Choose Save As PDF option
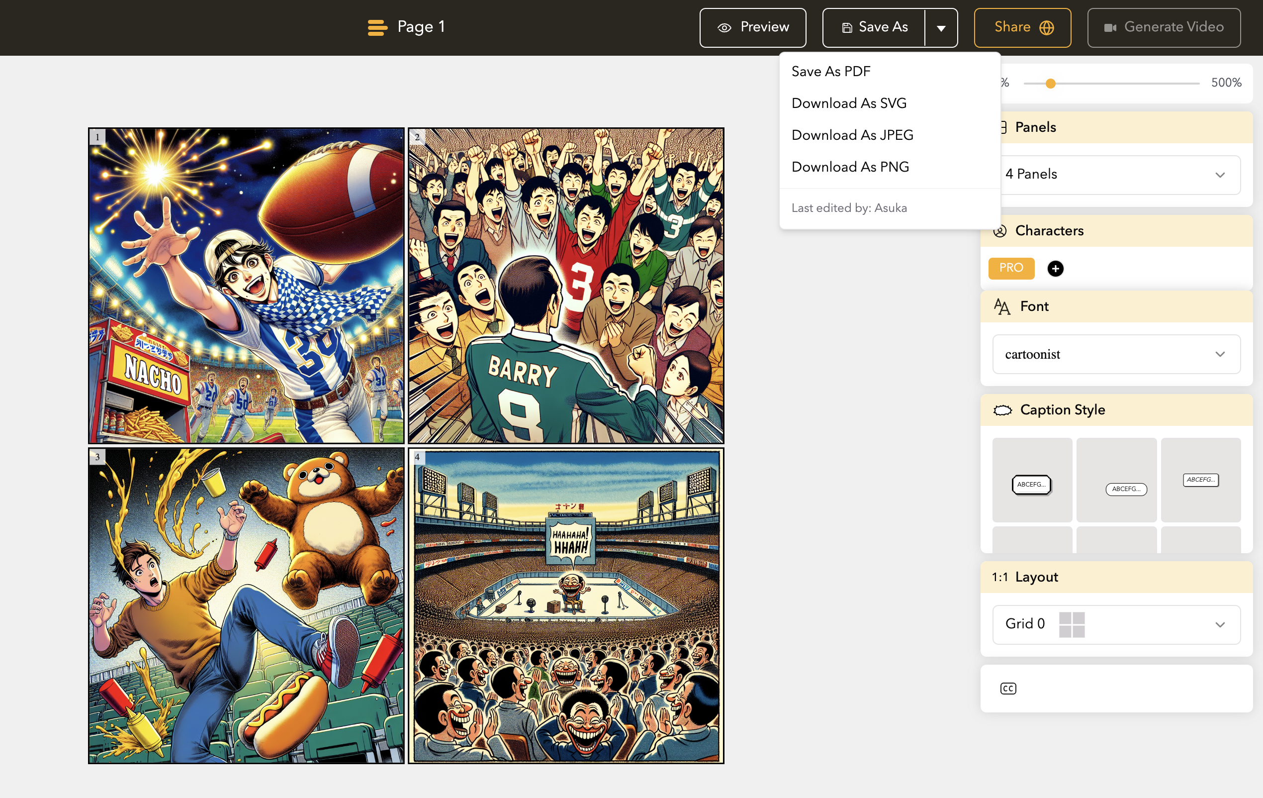This screenshot has height=798, width=1263. [x=830, y=71]
